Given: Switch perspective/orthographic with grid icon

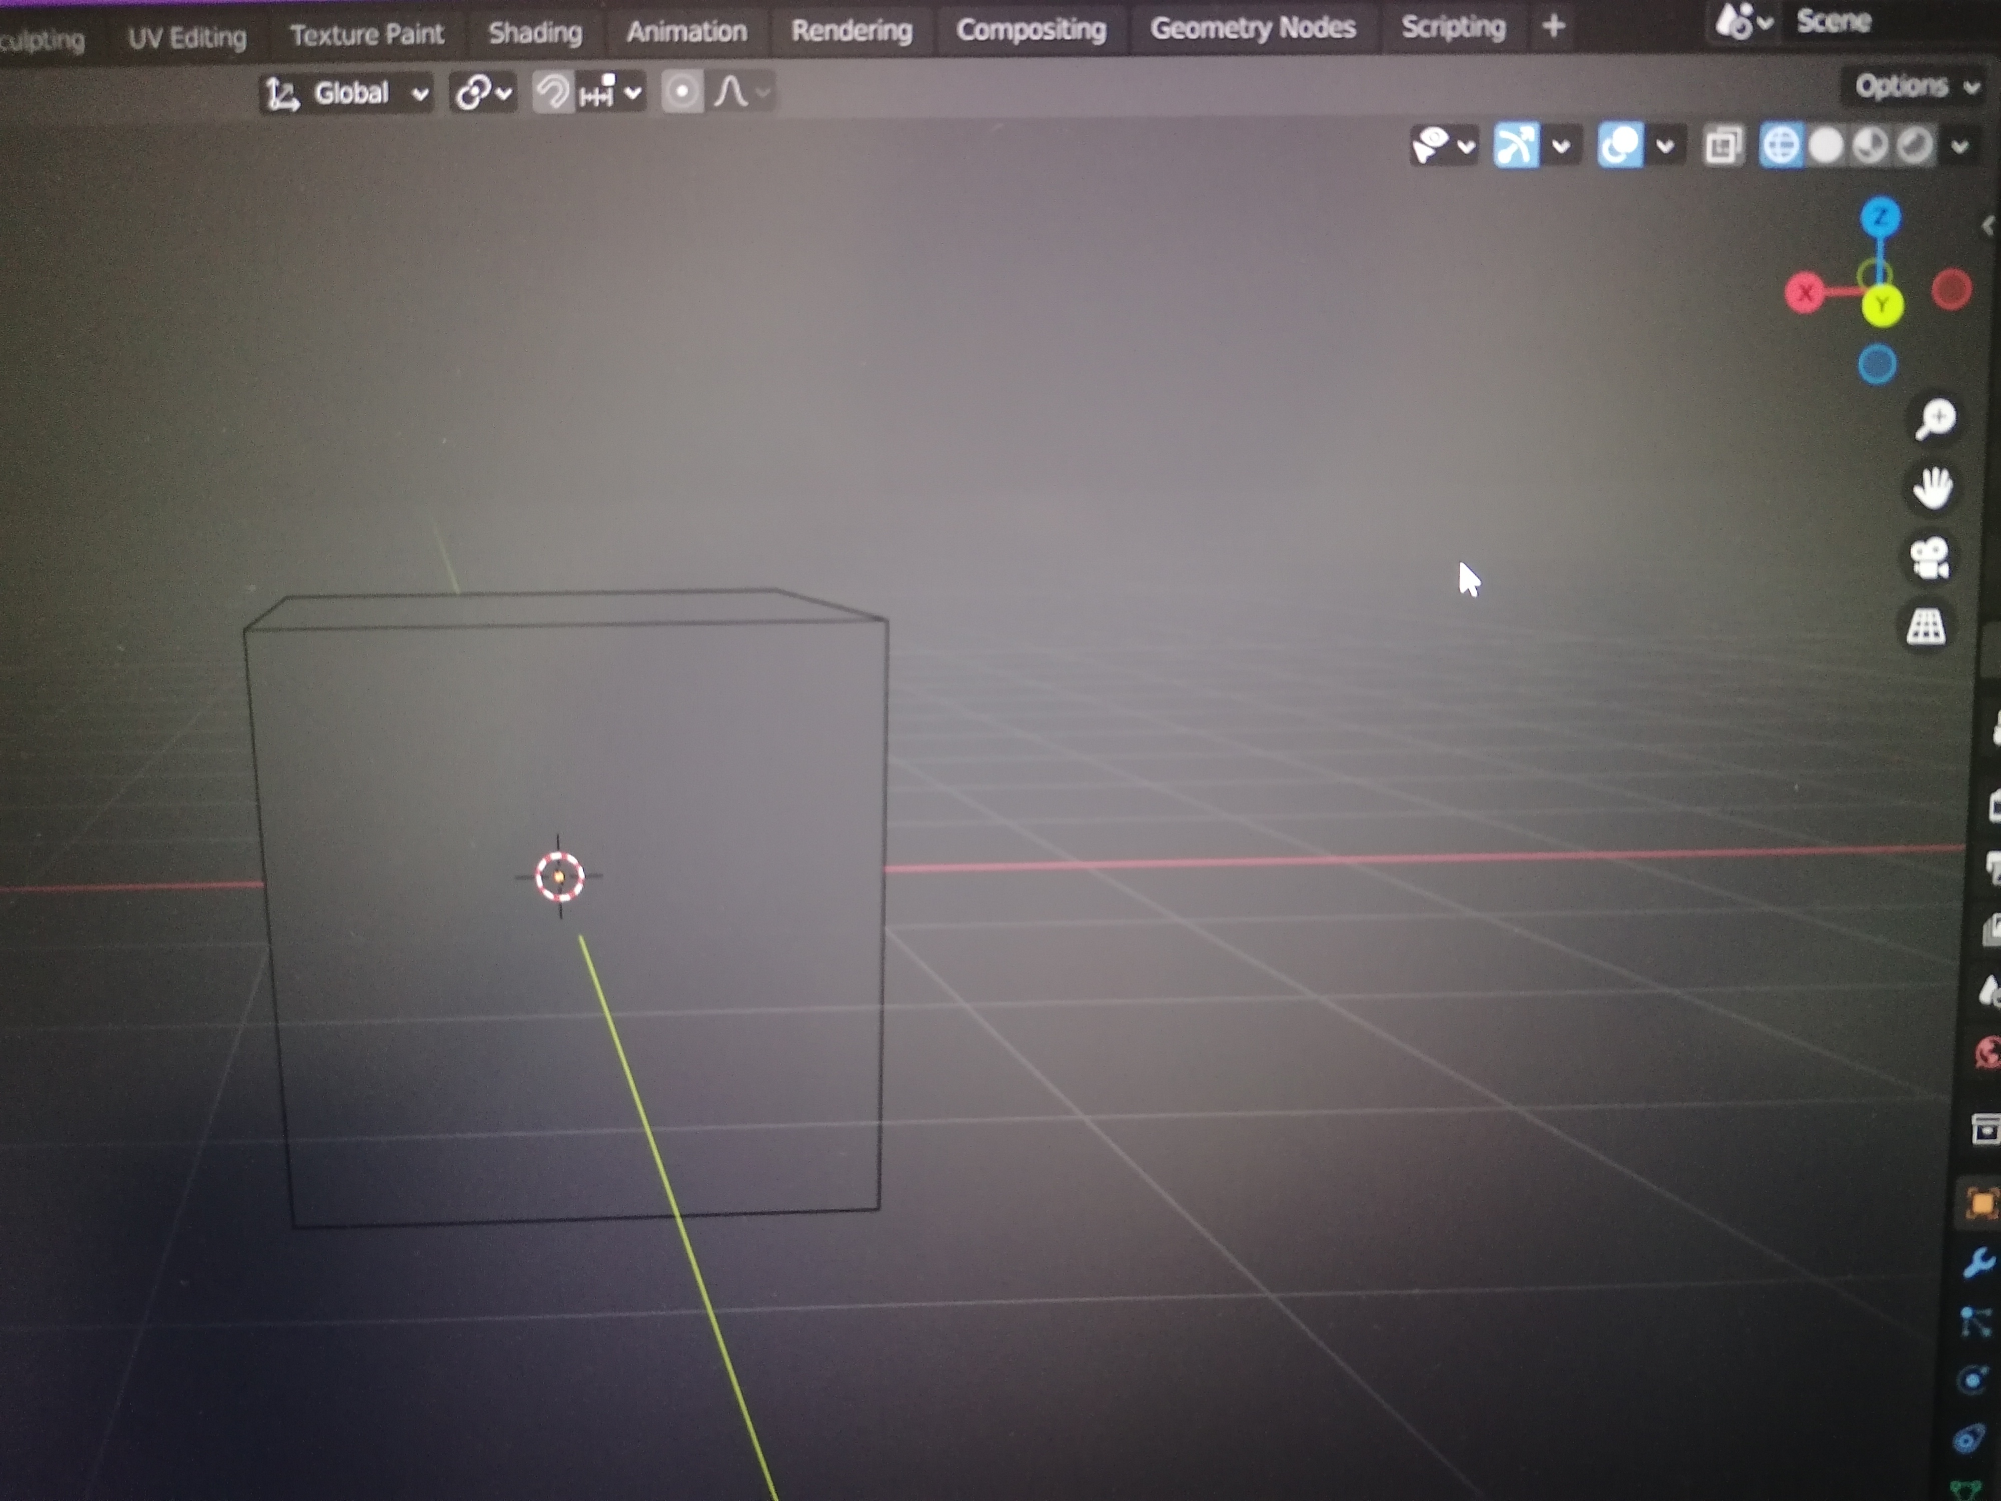Looking at the screenshot, I should tap(1925, 626).
